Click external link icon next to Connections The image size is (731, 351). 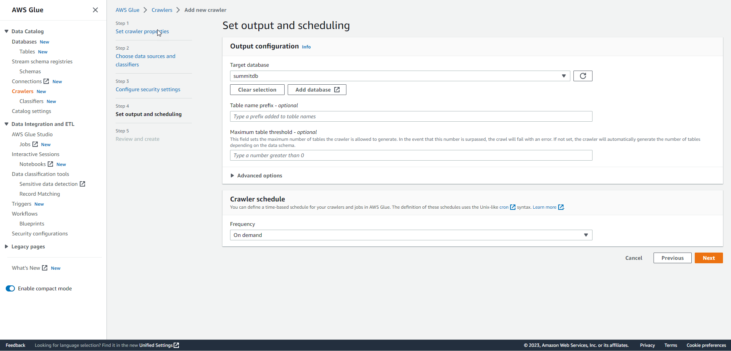(x=46, y=81)
